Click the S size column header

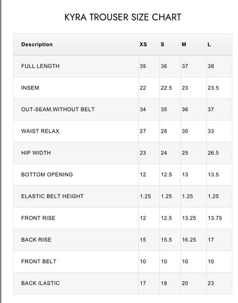(162, 44)
